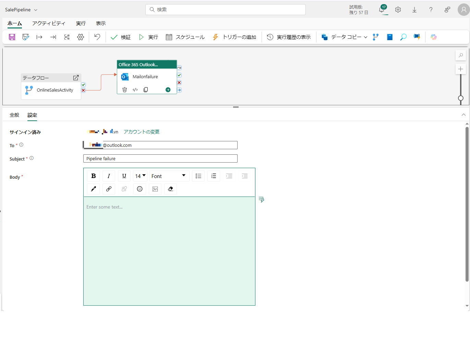Switch to the 全般 tab

point(14,115)
